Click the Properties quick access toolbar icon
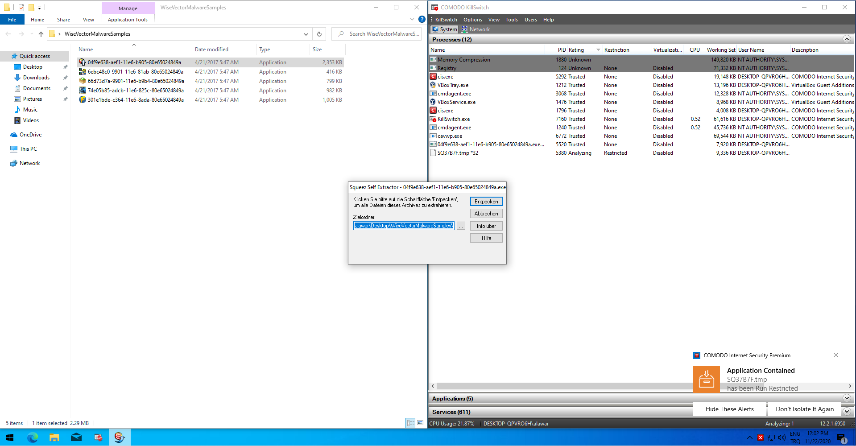Image resolution: width=856 pixels, height=446 pixels. tap(21, 8)
